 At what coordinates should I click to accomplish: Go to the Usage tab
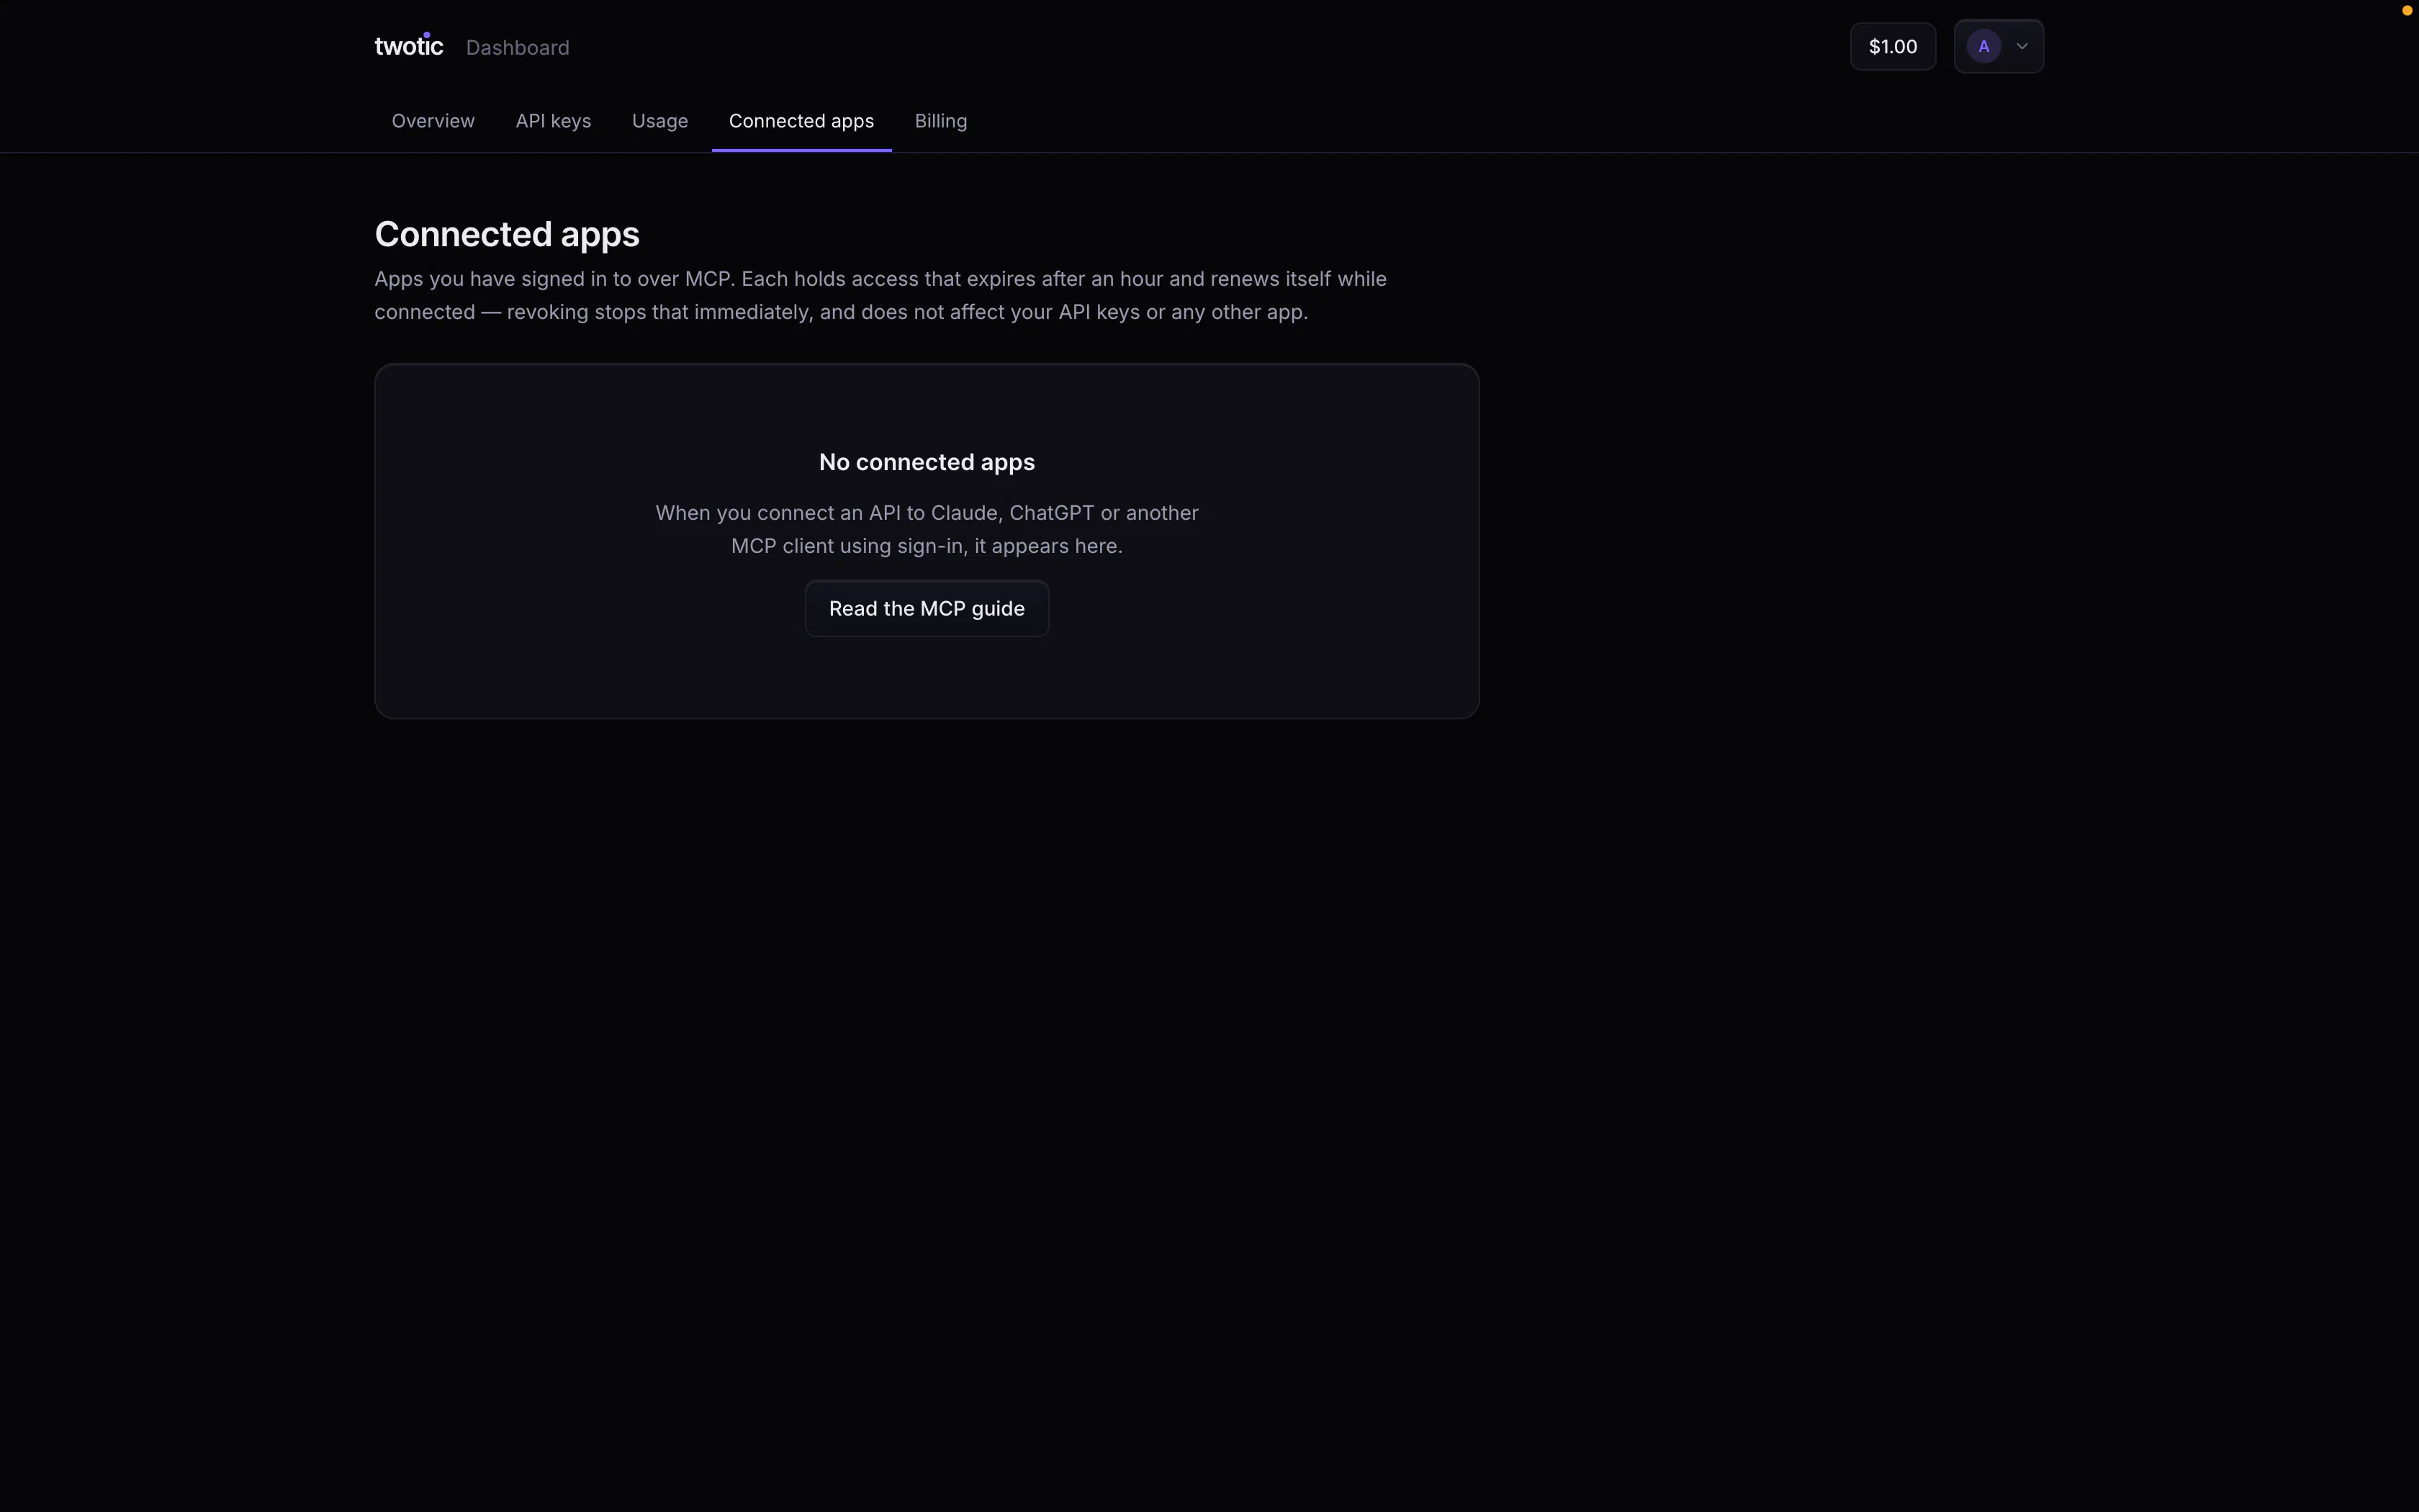(x=659, y=121)
